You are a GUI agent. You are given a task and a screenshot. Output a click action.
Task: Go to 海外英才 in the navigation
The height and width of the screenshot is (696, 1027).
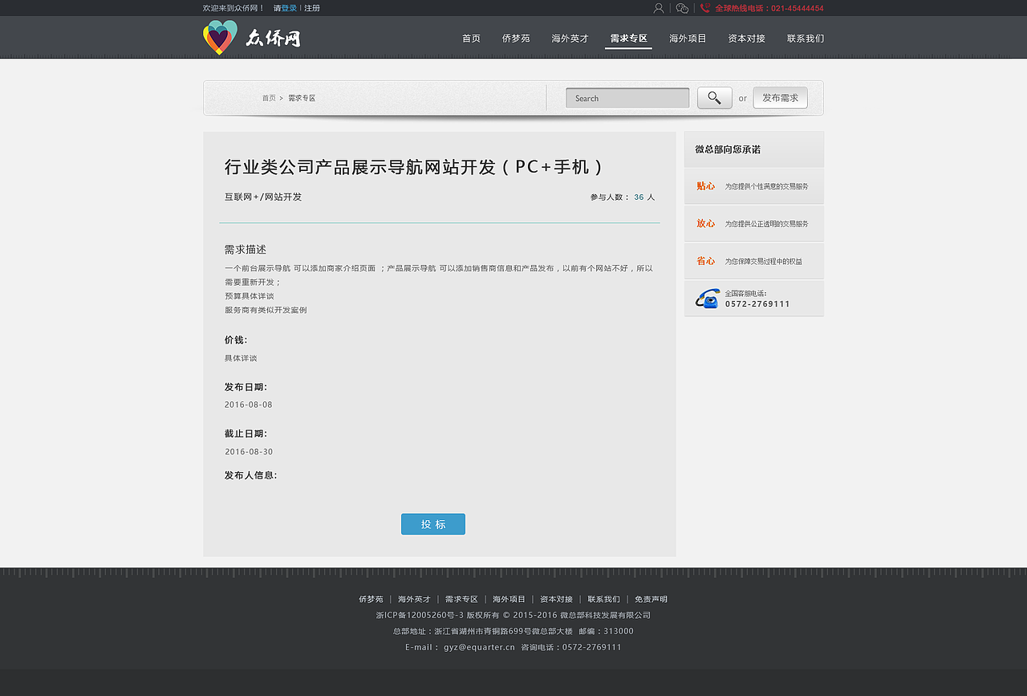coord(570,39)
